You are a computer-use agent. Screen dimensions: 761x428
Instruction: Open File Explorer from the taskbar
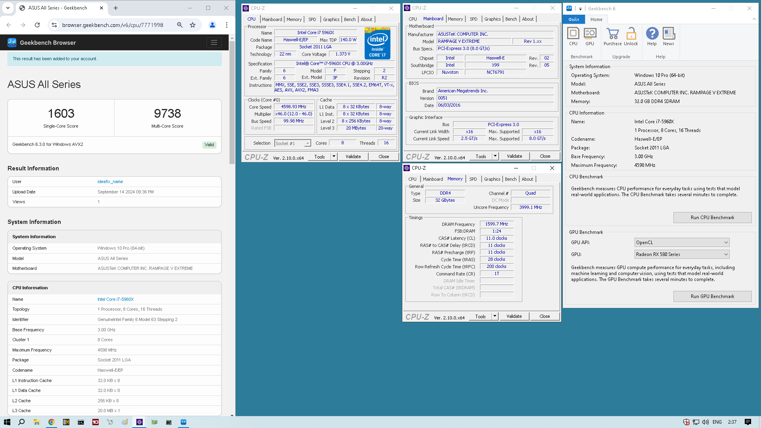pos(36,422)
